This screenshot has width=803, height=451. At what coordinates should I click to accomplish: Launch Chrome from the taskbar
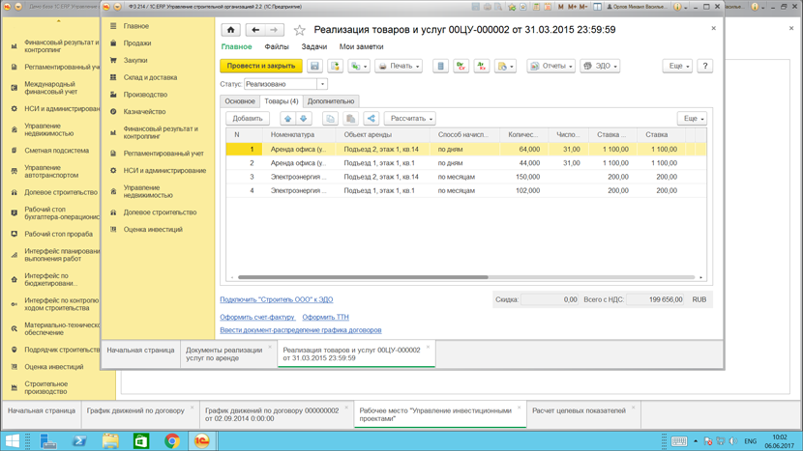click(x=172, y=440)
